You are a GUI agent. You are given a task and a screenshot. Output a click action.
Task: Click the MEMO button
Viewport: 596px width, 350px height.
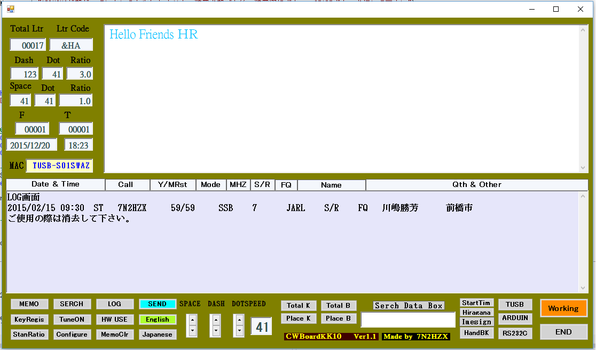[29, 304]
